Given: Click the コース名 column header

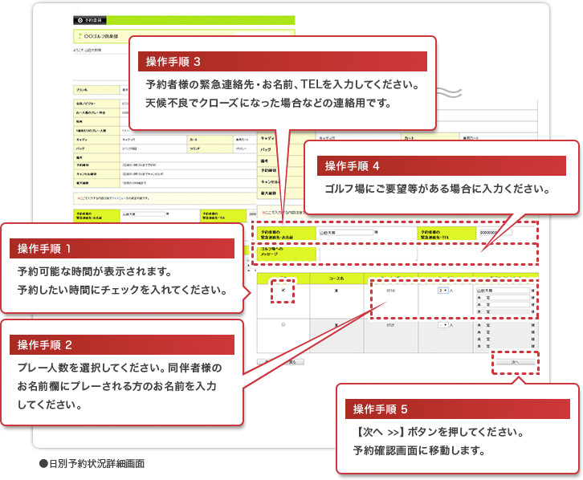Looking at the screenshot, I should (x=336, y=279).
